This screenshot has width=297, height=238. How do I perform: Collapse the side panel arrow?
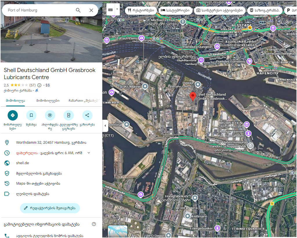click(x=105, y=126)
